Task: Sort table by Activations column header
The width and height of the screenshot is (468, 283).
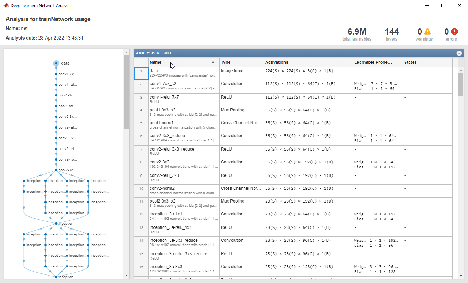Action: pyautogui.click(x=308, y=62)
